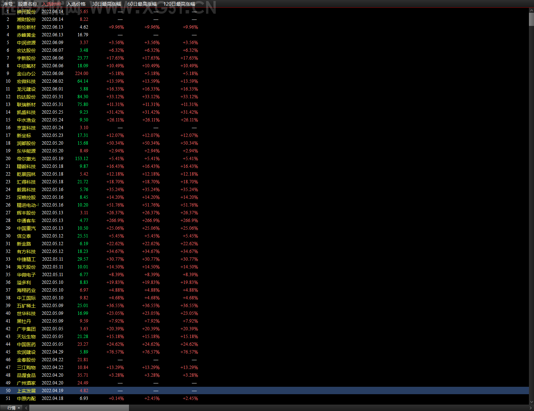Select stock 有方科技 in row 32

pyautogui.click(x=26, y=252)
